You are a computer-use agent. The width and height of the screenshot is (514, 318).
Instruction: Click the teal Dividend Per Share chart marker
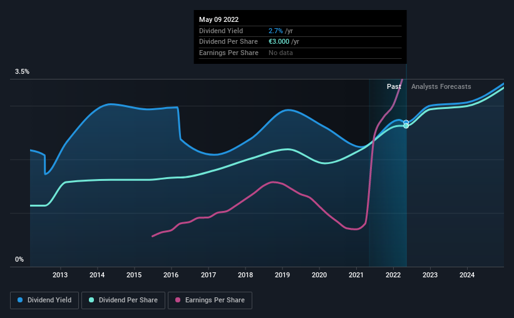tap(406, 126)
